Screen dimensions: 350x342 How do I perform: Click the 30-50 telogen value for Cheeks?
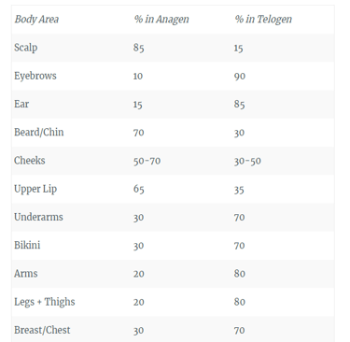coord(247,161)
